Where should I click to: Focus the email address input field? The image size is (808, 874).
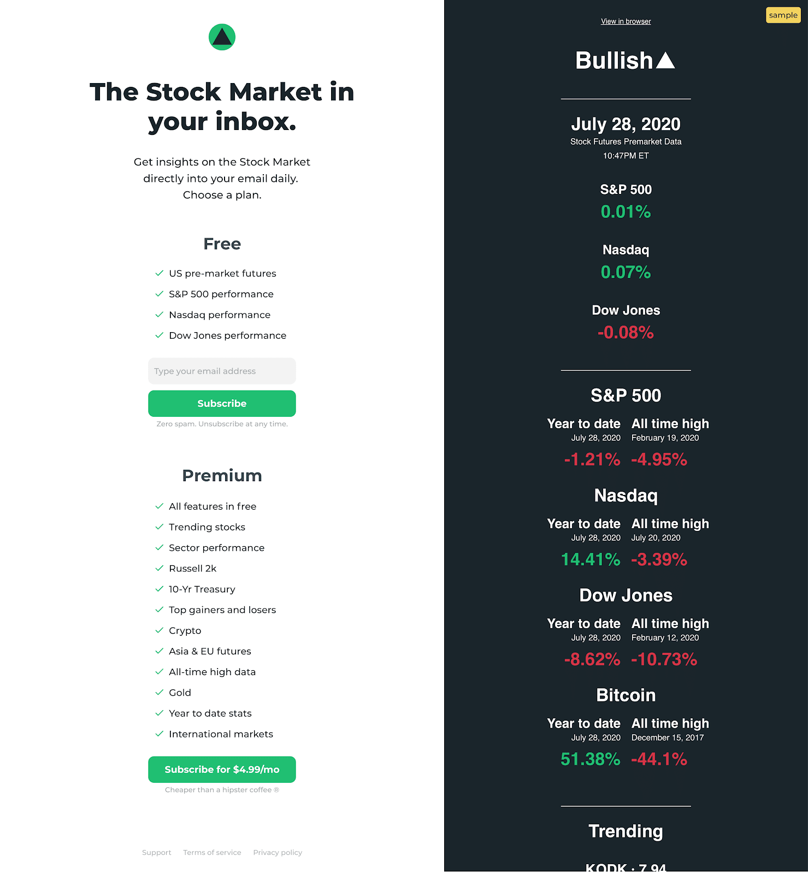222,371
